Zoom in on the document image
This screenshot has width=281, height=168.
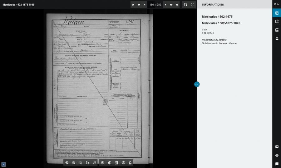67,163
